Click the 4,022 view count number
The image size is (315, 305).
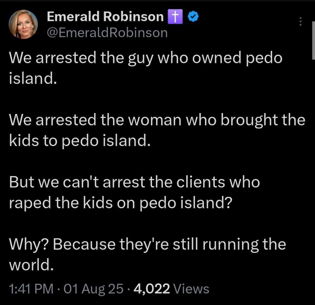pyautogui.click(x=152, y=289)
